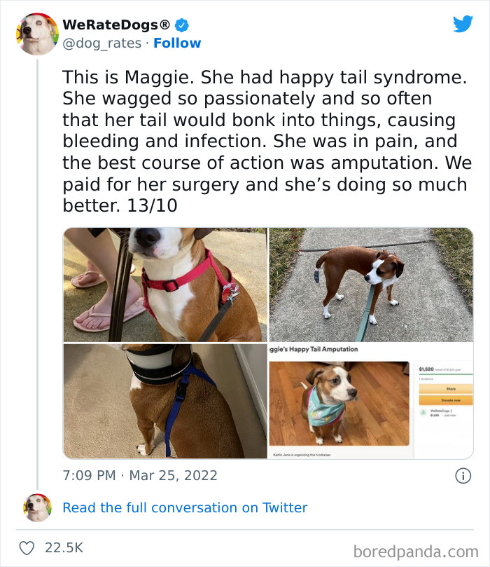Click the green donor avatar in the fundraiser
The image size is (490, 567).
pos(423,411)
